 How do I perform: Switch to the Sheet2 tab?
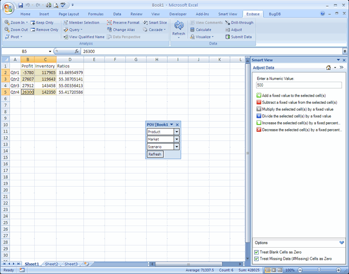pos(51,264)
